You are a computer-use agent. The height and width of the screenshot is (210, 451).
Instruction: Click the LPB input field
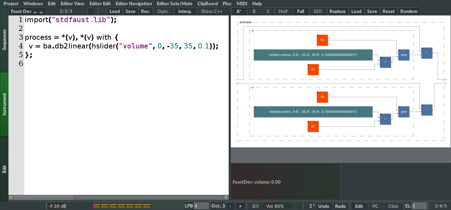(x=201, y=206)
